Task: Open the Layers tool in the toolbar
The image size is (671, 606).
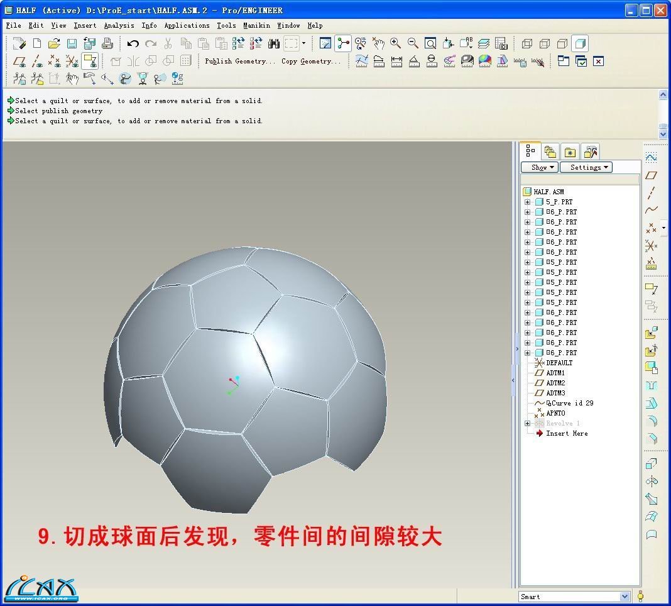Action: (483, 43)
